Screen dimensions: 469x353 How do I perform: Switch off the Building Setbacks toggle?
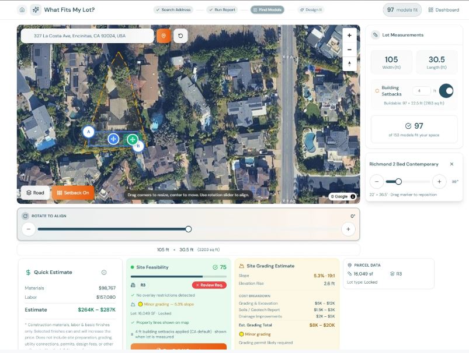(x=446, y=91)
